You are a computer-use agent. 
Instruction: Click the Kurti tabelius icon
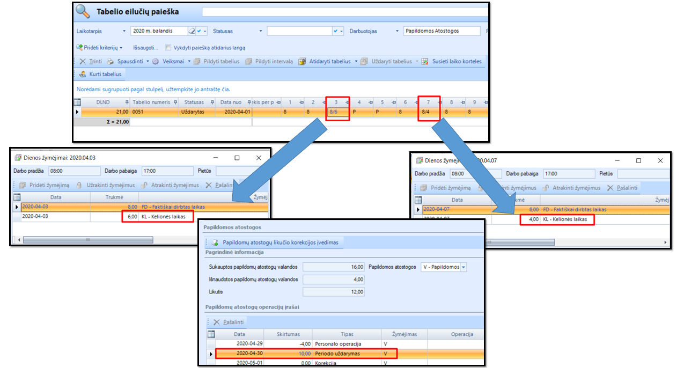pos(83,74)
